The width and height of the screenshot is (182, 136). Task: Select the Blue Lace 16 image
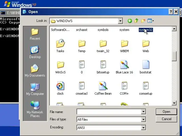124,67
